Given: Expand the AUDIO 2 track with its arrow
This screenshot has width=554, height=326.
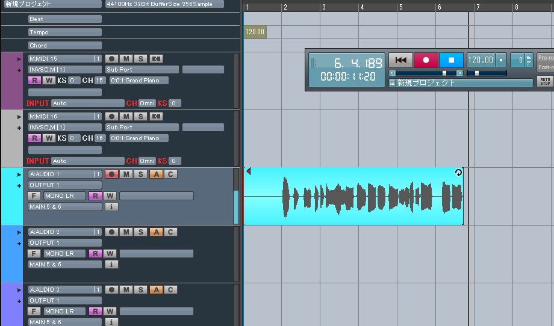Looking at the screenshot, I should [x=19, y=232].
